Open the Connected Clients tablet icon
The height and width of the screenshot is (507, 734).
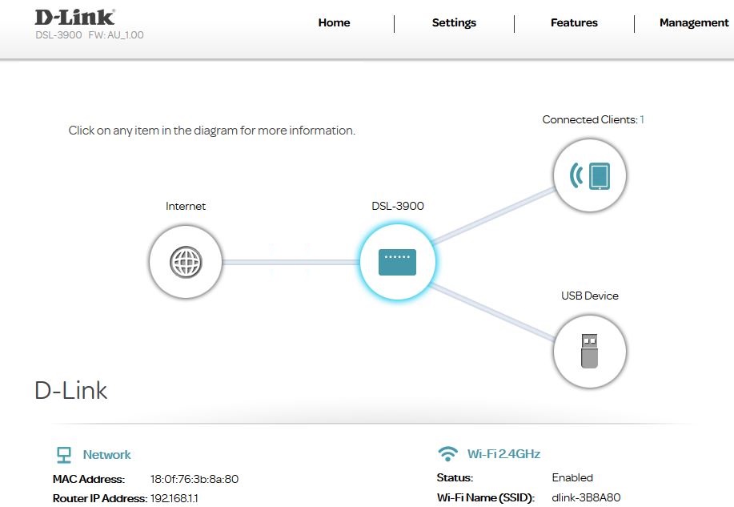point(590,175)
